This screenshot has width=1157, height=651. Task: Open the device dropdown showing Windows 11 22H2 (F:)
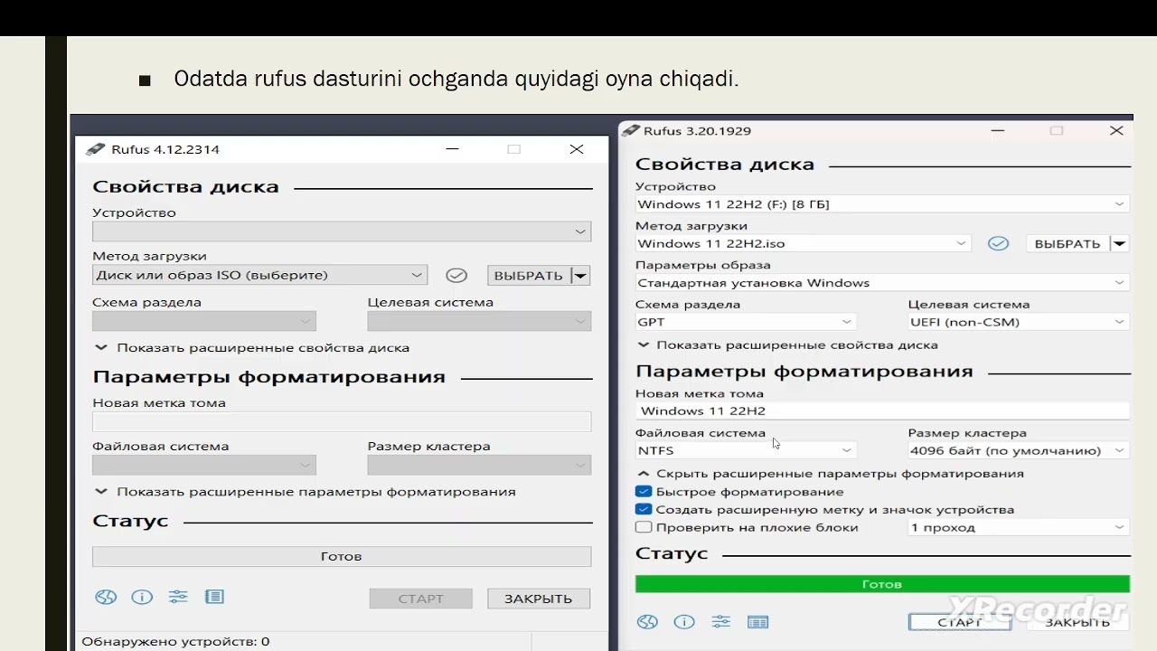click(882, 204)
